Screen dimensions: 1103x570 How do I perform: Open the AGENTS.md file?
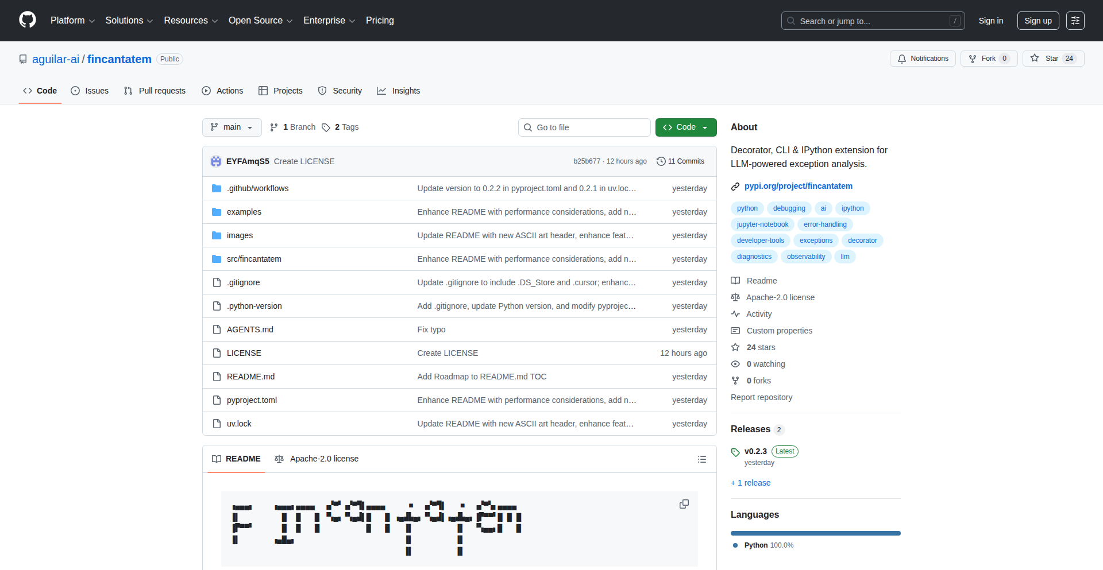coord(250,329)
